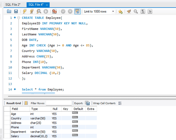Sort by Field column header
176x140 pixels.
pyautogui.click(x=20, y=109)
